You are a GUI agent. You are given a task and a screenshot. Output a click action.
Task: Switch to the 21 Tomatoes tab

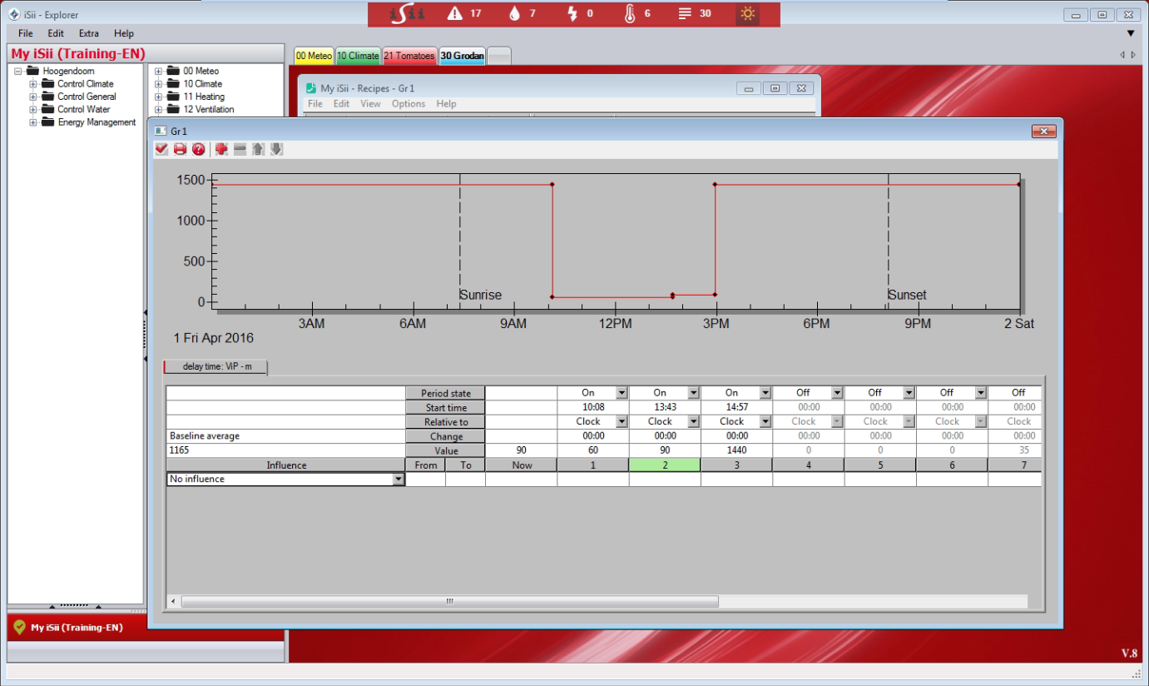coord(409,56)
